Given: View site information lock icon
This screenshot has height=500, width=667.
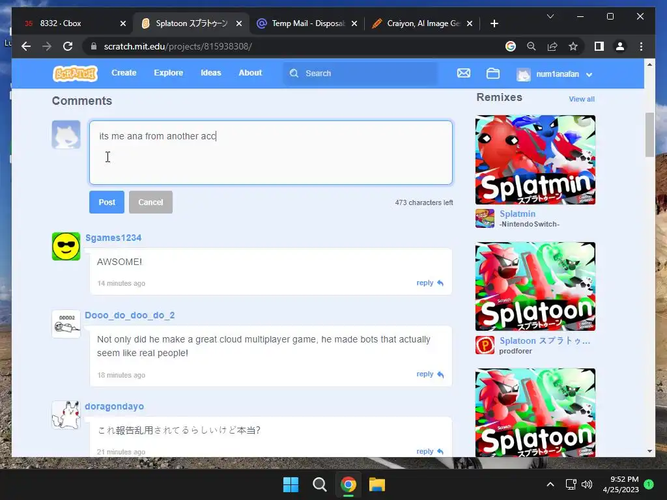Looking at the screenshot, I should tap(94, 46).
